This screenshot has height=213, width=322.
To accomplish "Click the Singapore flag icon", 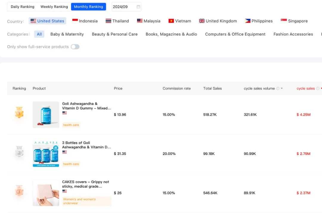I will tap(284, 21).
